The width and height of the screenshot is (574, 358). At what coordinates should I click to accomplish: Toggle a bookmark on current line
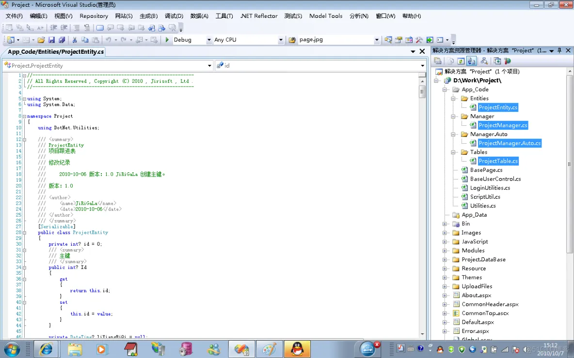(x=100, y=28)
